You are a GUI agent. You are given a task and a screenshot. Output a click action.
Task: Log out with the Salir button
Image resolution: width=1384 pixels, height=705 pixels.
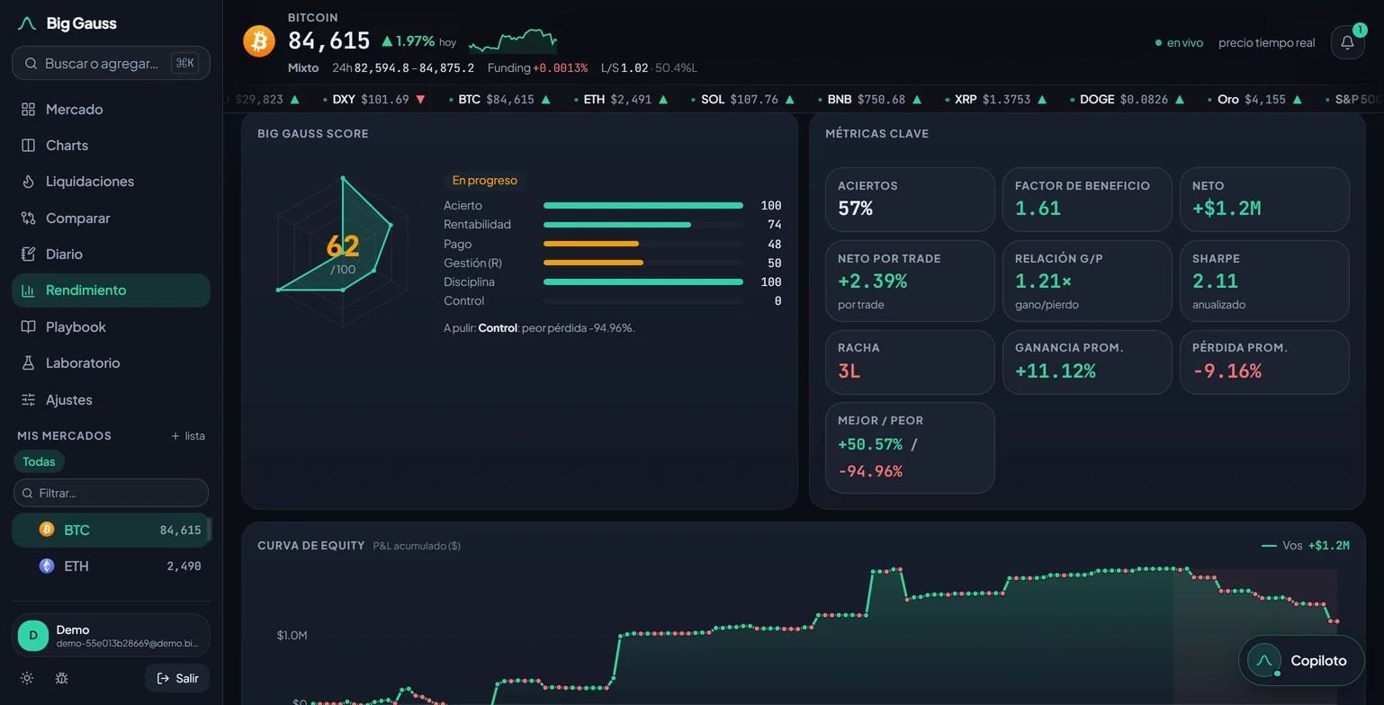tap(177, 678)
